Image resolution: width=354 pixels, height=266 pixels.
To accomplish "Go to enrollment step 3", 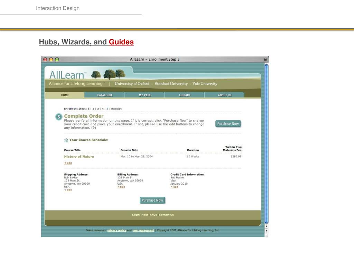I will tap(98, 109).
